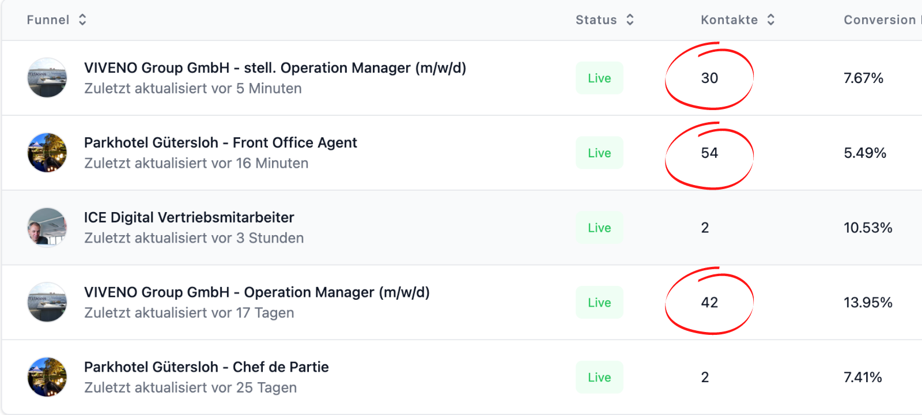Click VIVENO stell. Operation Manager avatar

(47, 78)
